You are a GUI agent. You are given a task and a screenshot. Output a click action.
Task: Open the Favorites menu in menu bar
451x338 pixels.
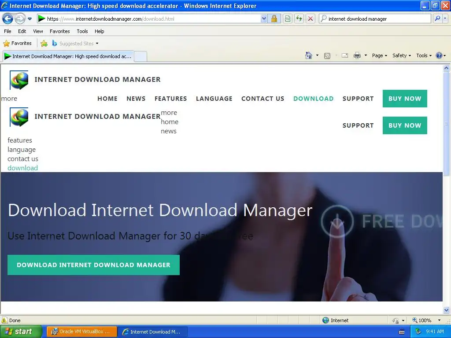(x=60, y=31)
